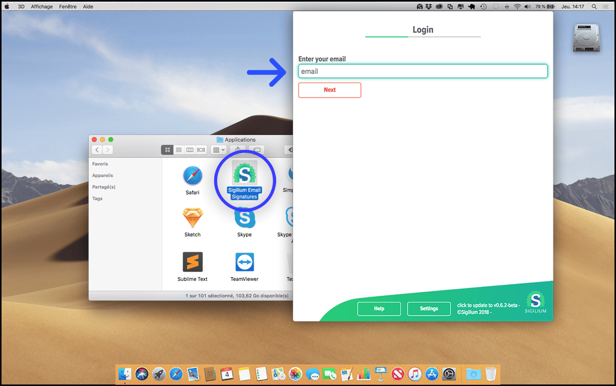Expand the Favoris sidebar section
This screenshot has width=616, height=386.
pos(100,164)
